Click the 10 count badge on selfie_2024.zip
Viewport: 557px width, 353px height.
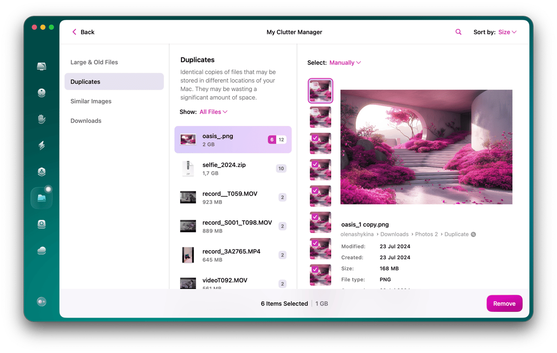coord(281,168)
